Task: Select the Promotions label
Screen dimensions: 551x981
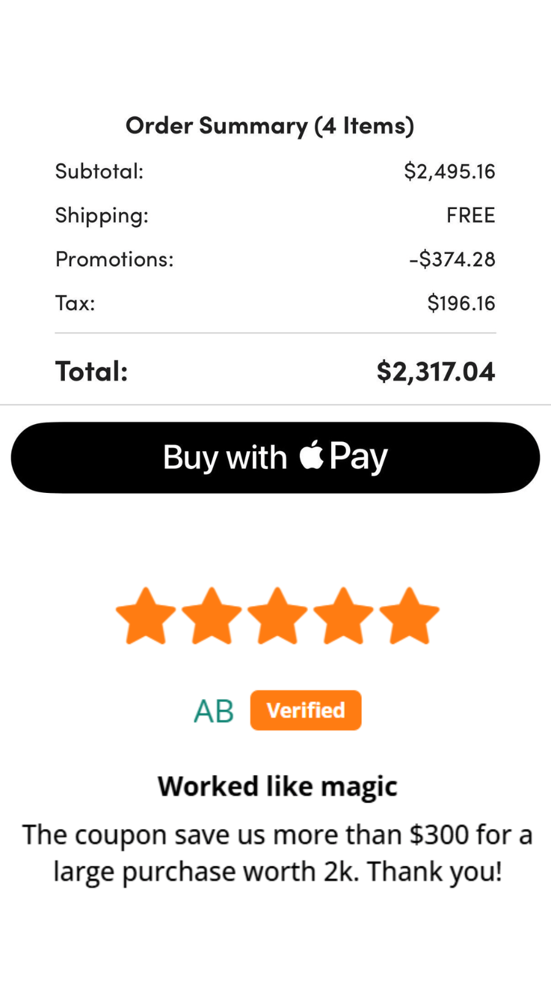Action: click(x=114, y=259)
